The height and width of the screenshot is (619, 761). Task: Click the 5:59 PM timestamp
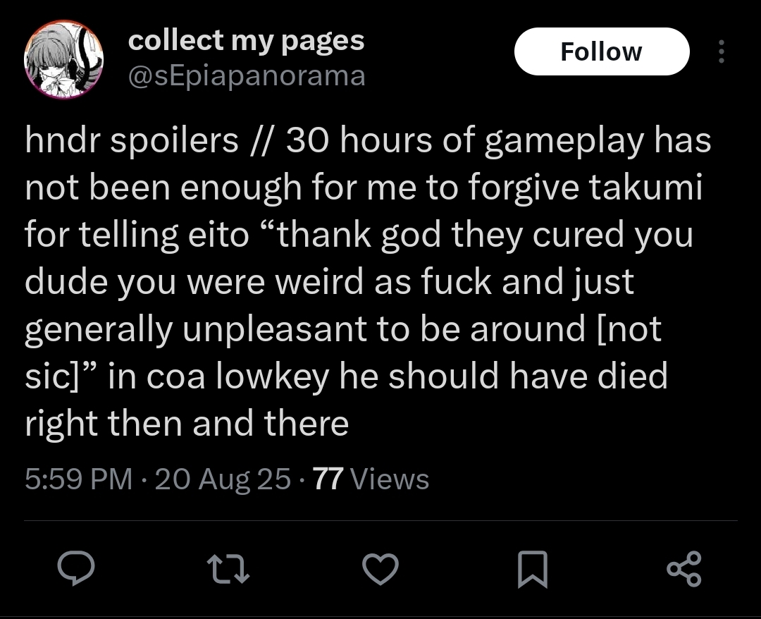(78, 479)
